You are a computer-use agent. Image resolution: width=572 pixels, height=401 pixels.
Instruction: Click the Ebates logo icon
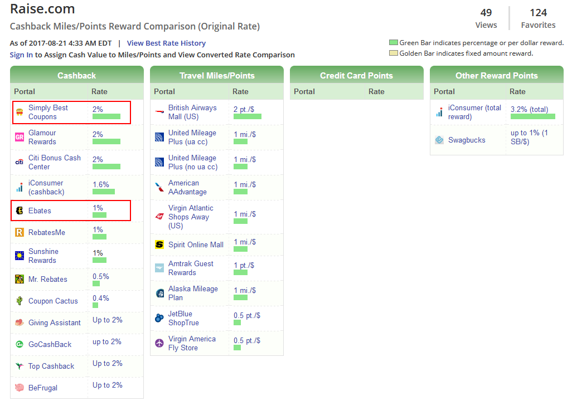(x=20, y=211)
